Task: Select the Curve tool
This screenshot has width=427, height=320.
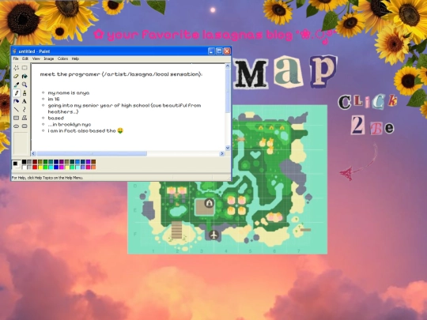Action: pyautogui.click(x=25, y=109)
